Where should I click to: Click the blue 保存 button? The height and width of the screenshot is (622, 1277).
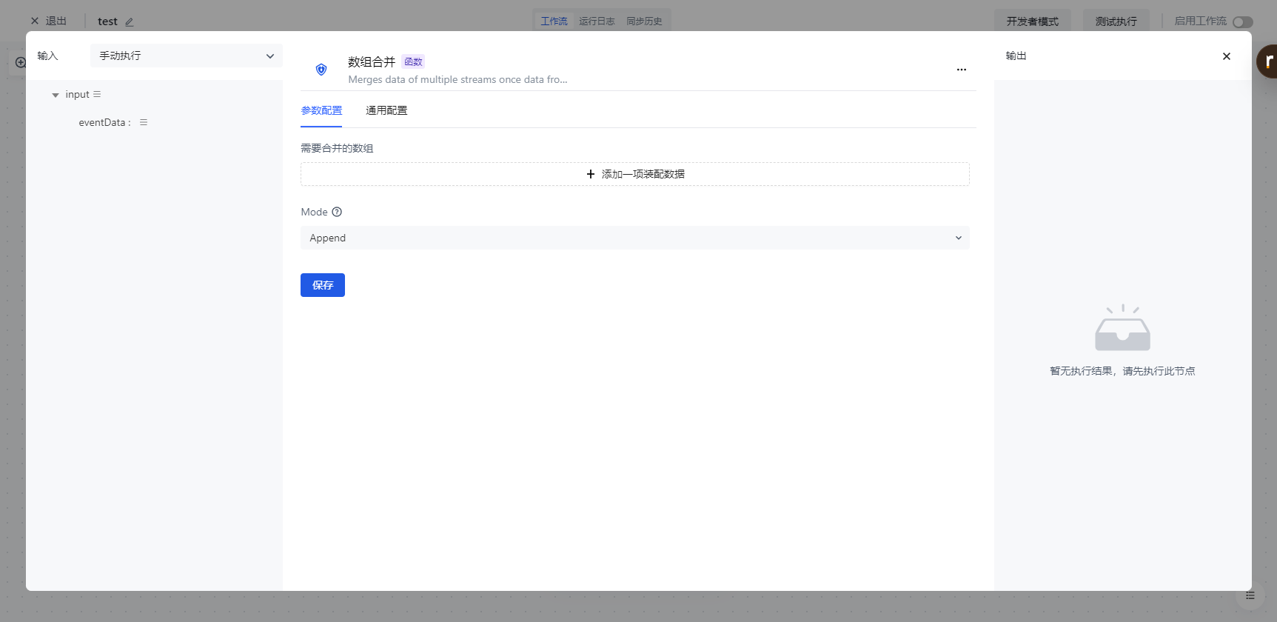click(x=322, y=285)
